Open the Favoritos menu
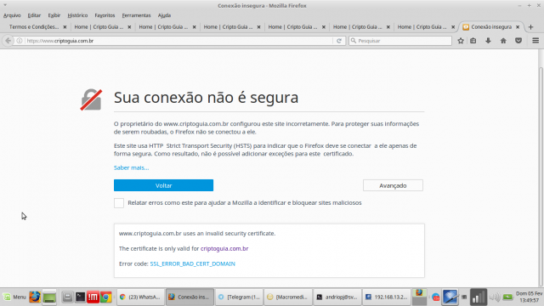The height and width of the screenshot is (306, 544). coord(105,15)
